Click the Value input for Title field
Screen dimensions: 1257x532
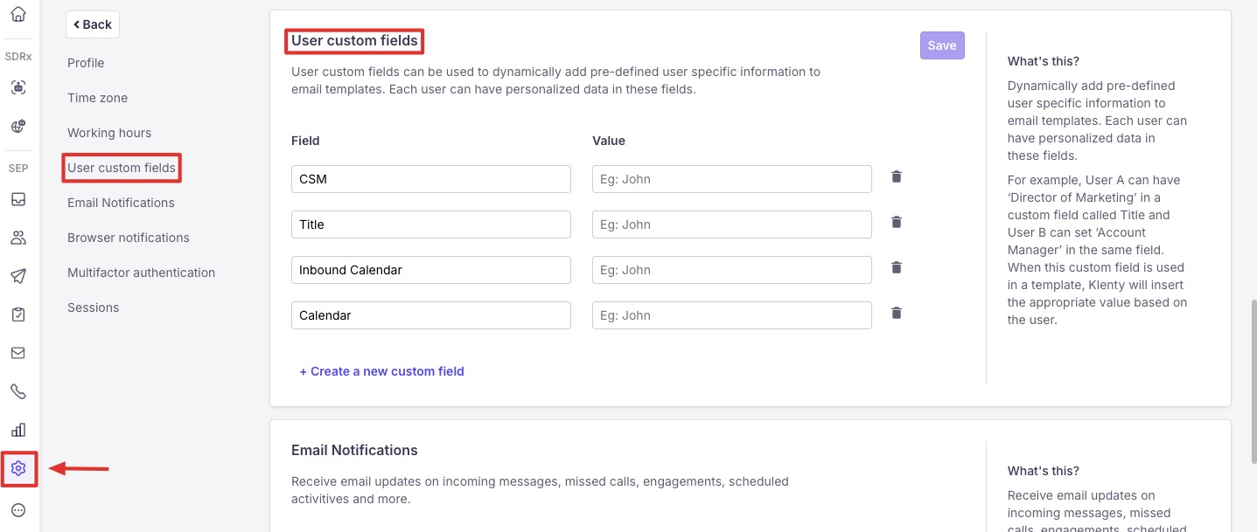coord(731,225)
